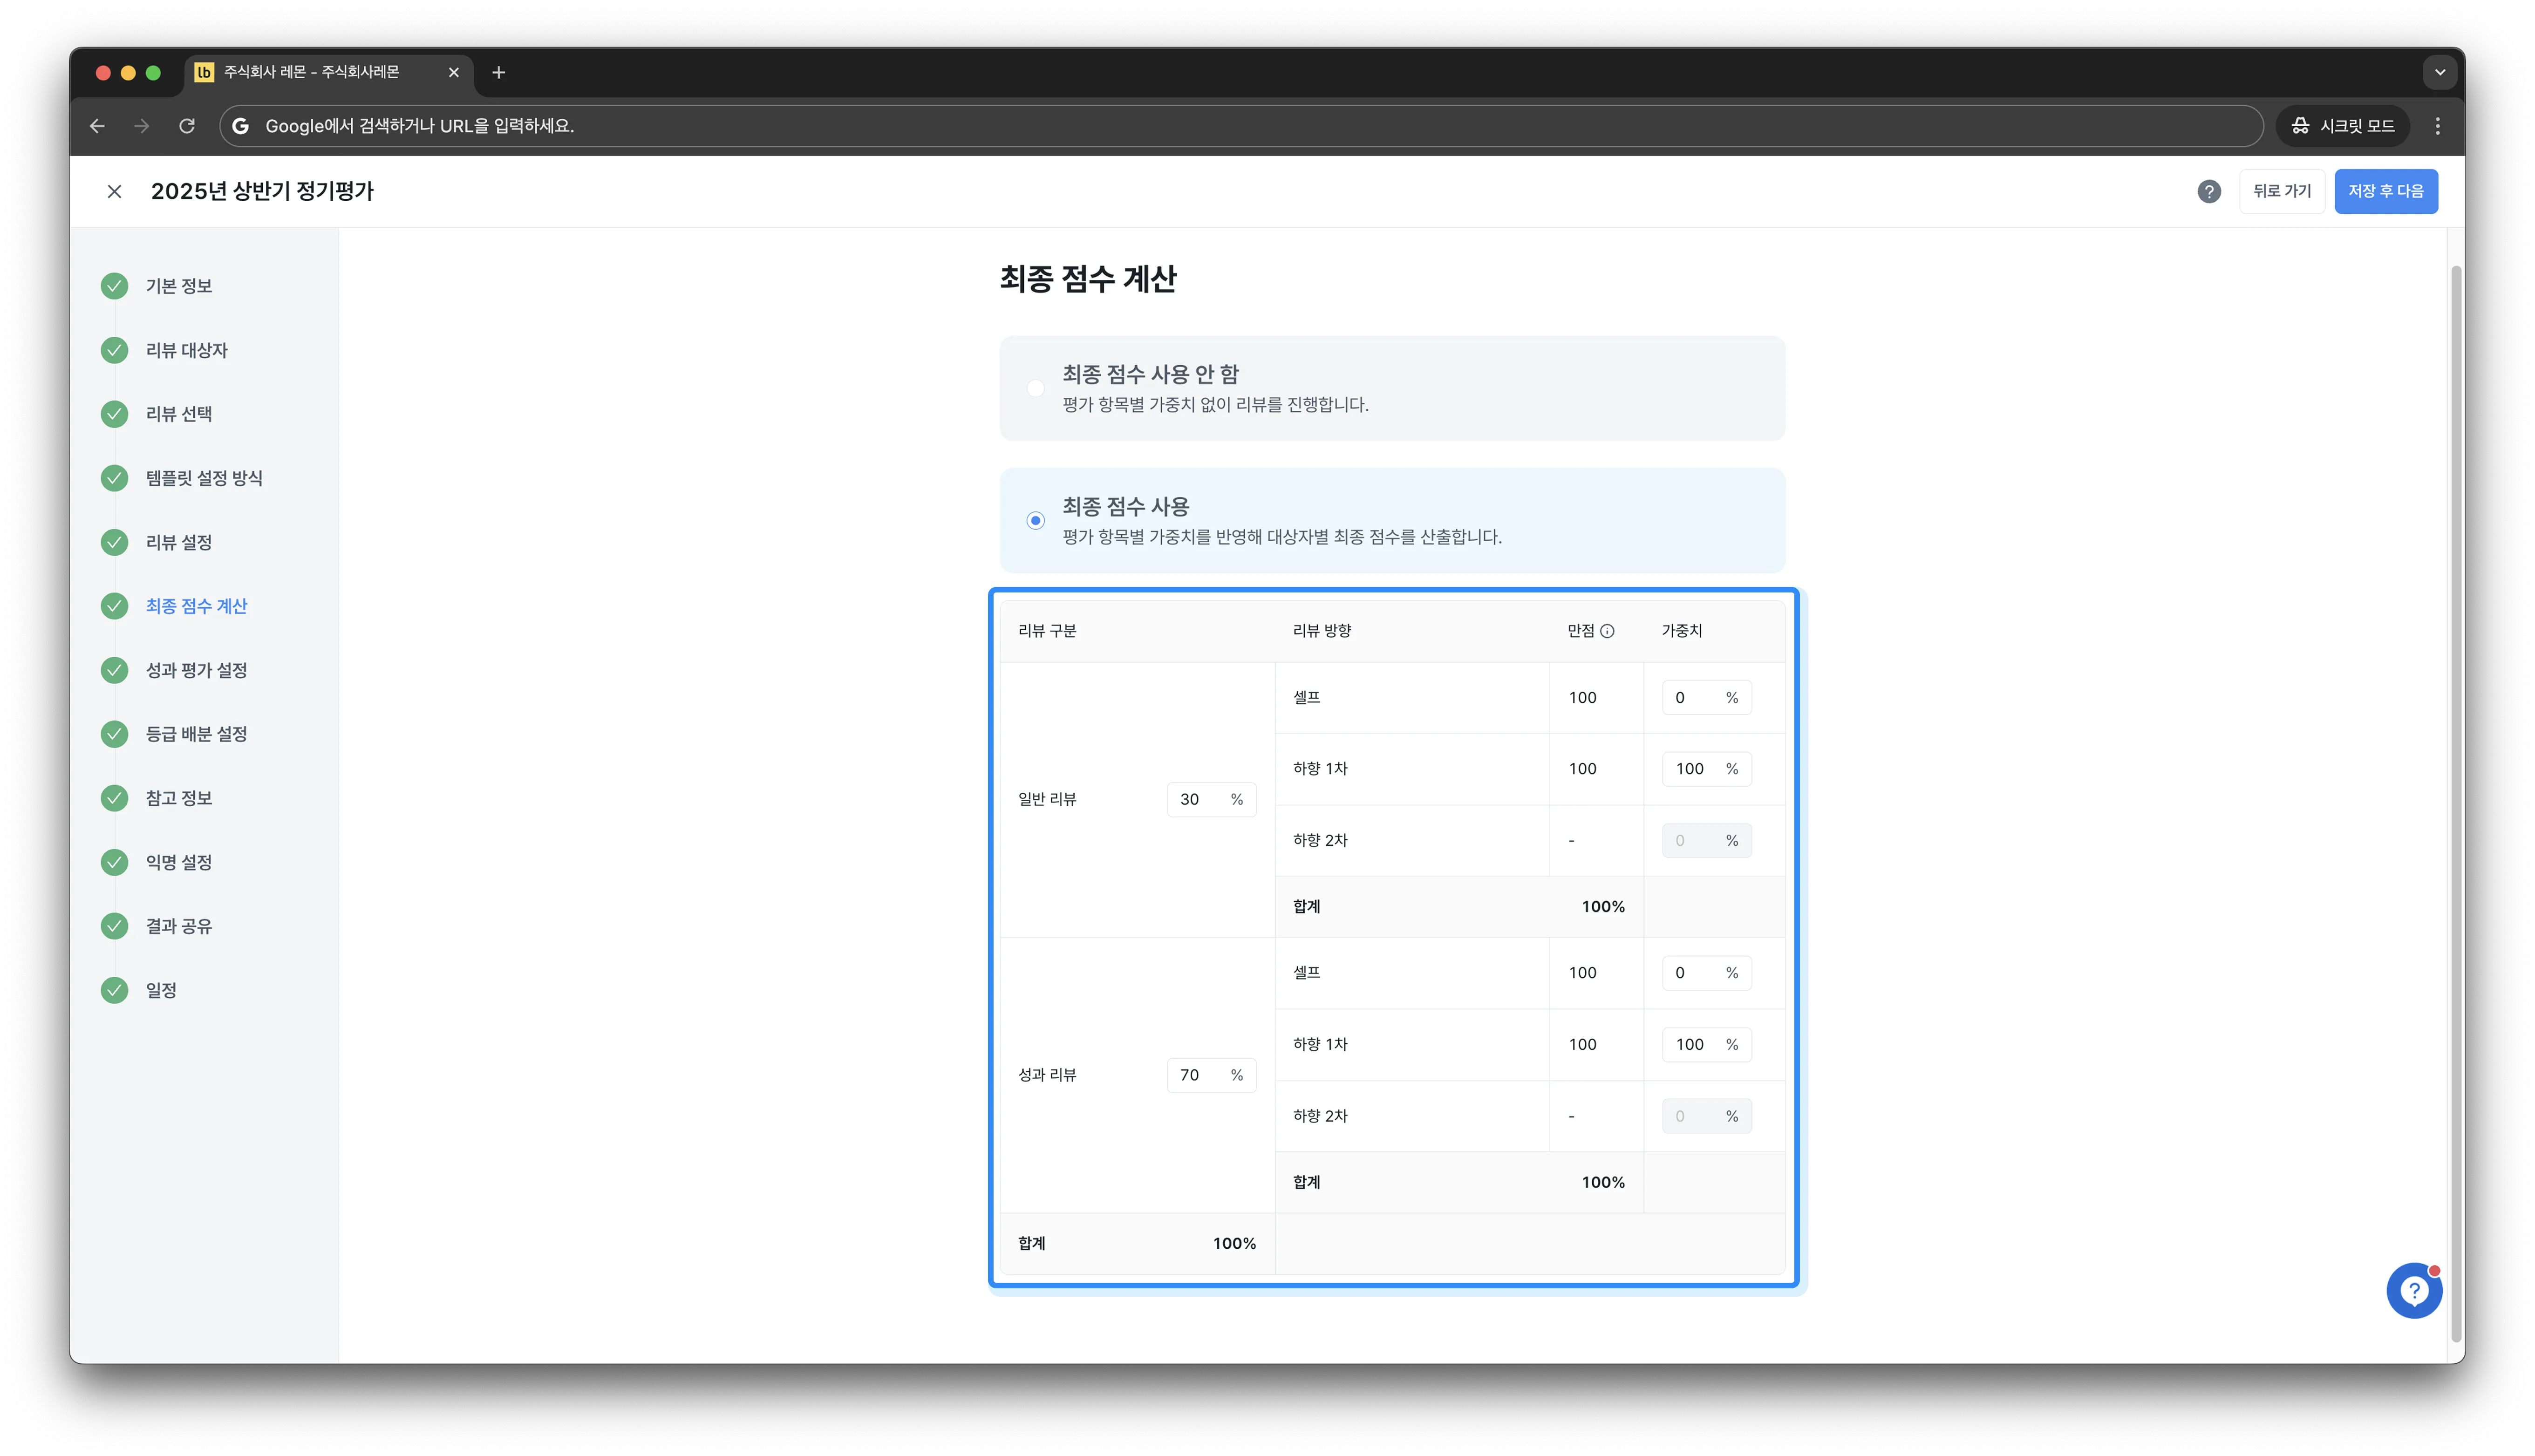This screenshot has height=1456, width=2535.
Task: Expand the tab search chevron in title bar
Action: coord(2439,72)
